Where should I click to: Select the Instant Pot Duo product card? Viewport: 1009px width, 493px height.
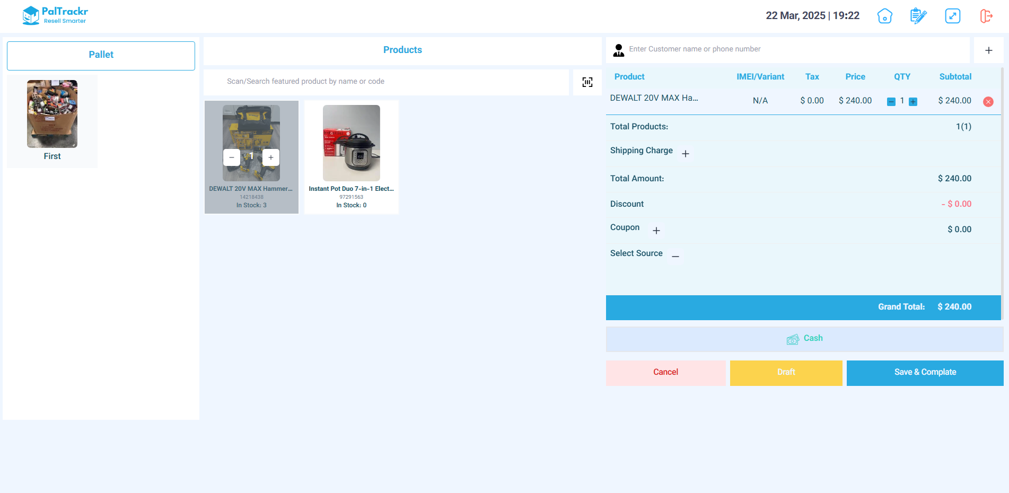pos(352,157)
